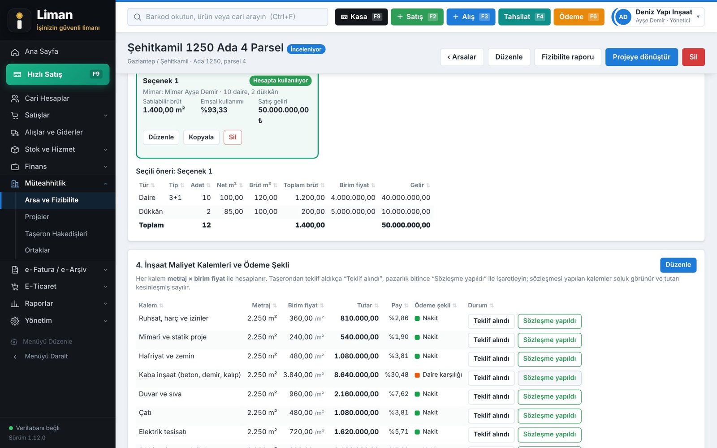The width and height of the screenshot is (717, 448).
Task: Click the Müteahhitlik building icon
Action: 15,184
